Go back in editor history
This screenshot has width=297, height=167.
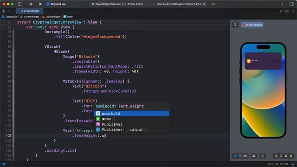tap(9, 11)
